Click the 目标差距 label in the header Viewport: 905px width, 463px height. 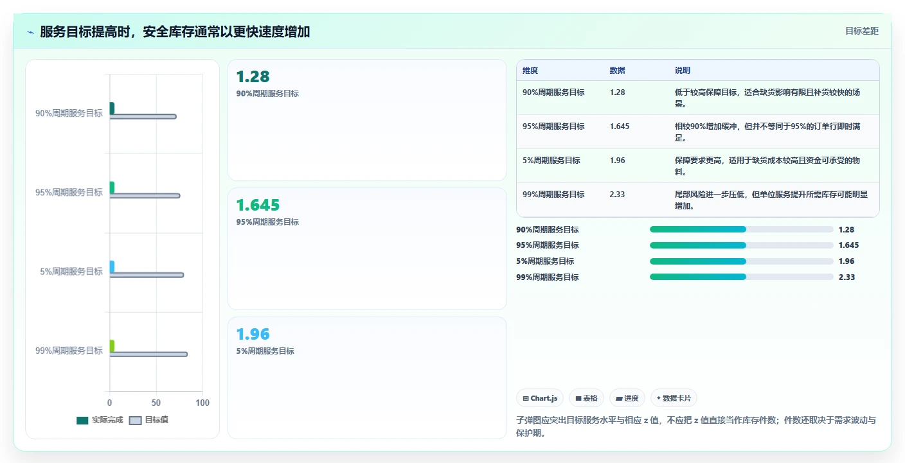[861, 31]
